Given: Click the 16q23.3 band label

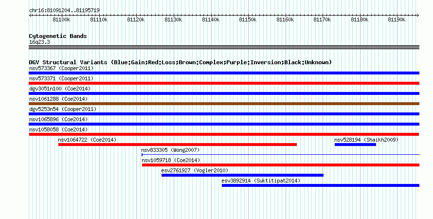Looking at the screenshot, I should [39, 42].
